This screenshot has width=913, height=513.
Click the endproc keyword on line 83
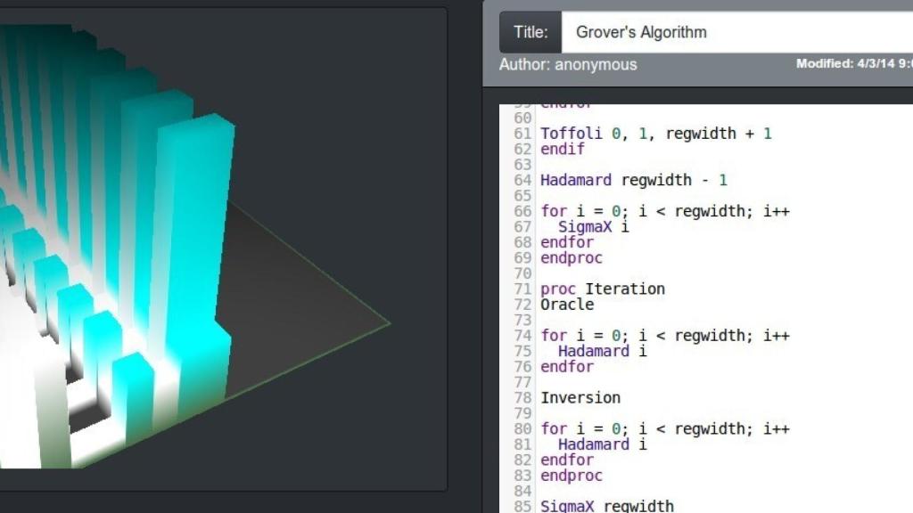pos(571,476)
